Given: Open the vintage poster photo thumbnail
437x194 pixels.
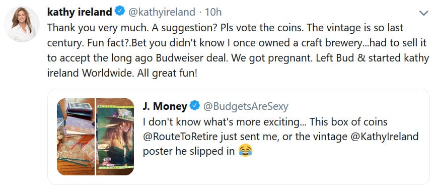Looking at the screenshot, I should tap(115, 137).
